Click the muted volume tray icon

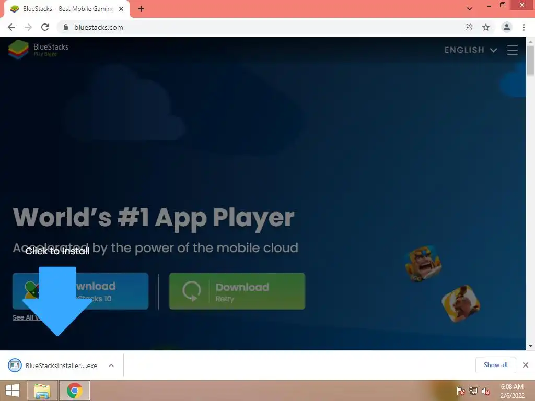tap(486, 391)
